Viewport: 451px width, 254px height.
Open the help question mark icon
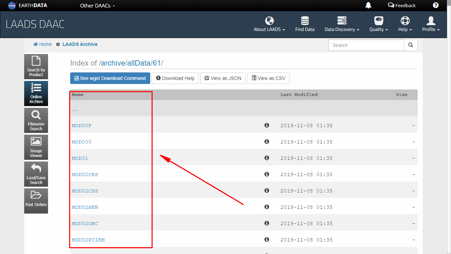436,5
